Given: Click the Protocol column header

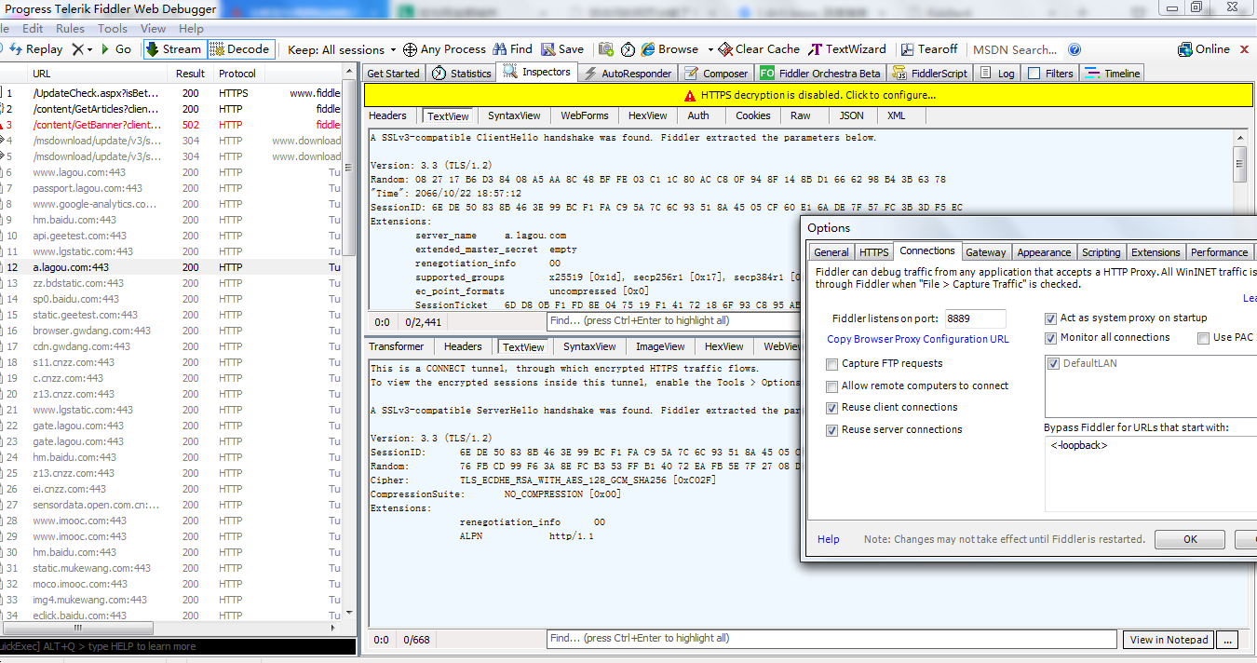Looking at the screenshot, I should click(237, 74).
